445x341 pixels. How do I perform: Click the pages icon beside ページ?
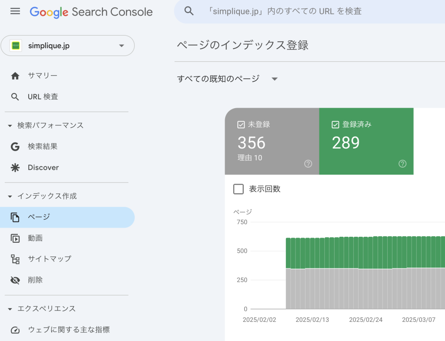[15, 217]
